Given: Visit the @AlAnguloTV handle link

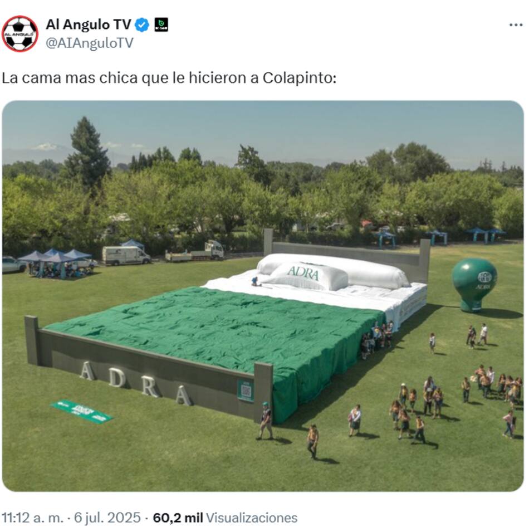Looking at the screenshot, I should (x=90, y=43).
